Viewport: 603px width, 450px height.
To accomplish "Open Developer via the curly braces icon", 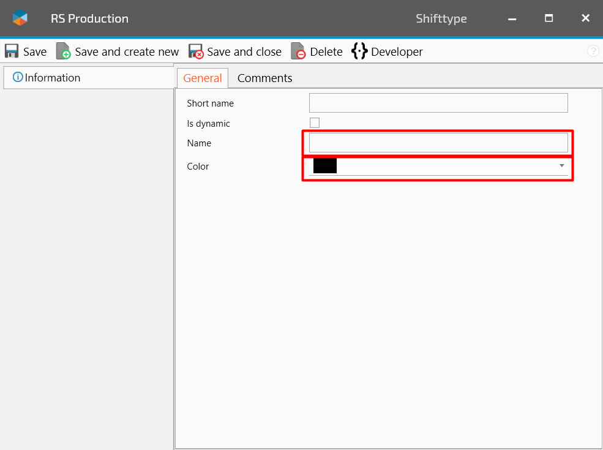I will pyautogui.click(x=359, y=51).
